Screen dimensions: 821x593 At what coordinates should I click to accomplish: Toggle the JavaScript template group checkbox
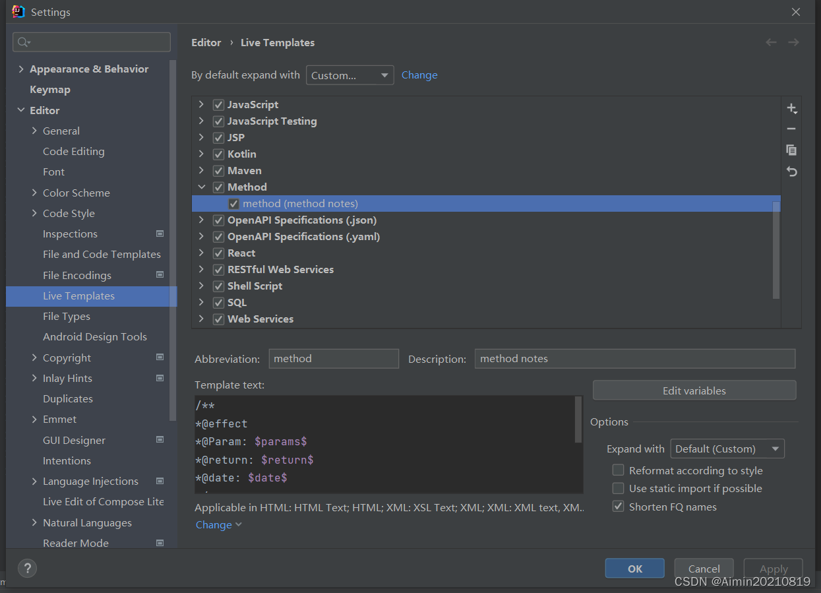(218, 105)
